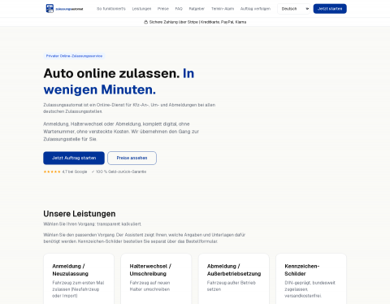This screenshot has width=390, height=304.
Task: Open the FAQ nav item
Action: click(x=179, y=9)
